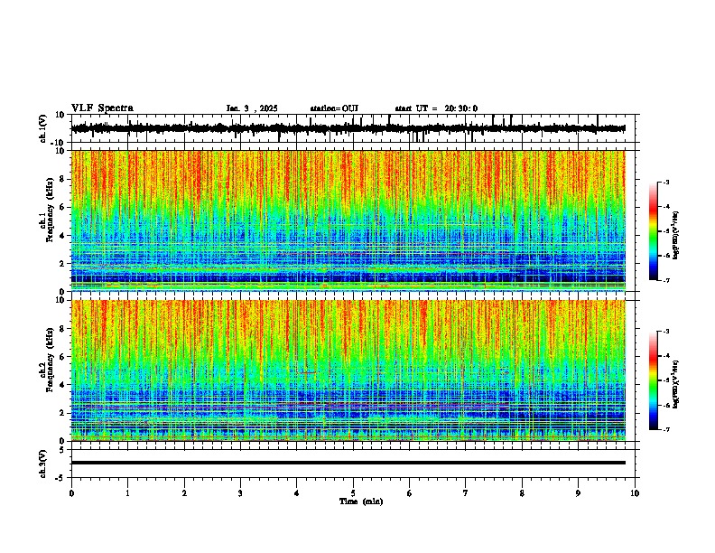The width and height of the screenshot is (715, 553).
Task: Click the "9" tick label on the time axis
Action: (578, 493)
